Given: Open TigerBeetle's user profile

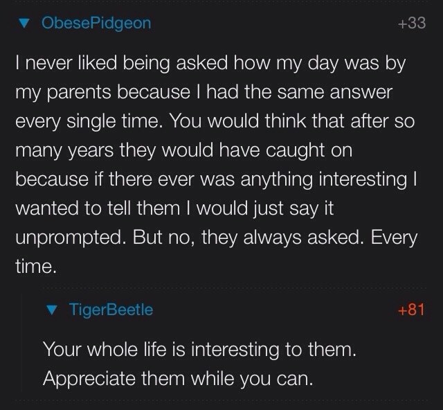Looking at the screenshot, I should [x=111, y=310].
